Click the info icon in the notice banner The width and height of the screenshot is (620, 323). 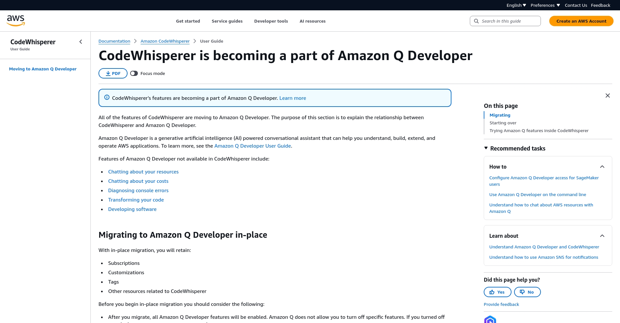point(107,97)
